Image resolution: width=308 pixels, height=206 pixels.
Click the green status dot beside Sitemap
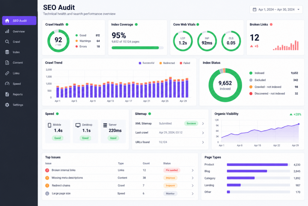pos(150,114)
